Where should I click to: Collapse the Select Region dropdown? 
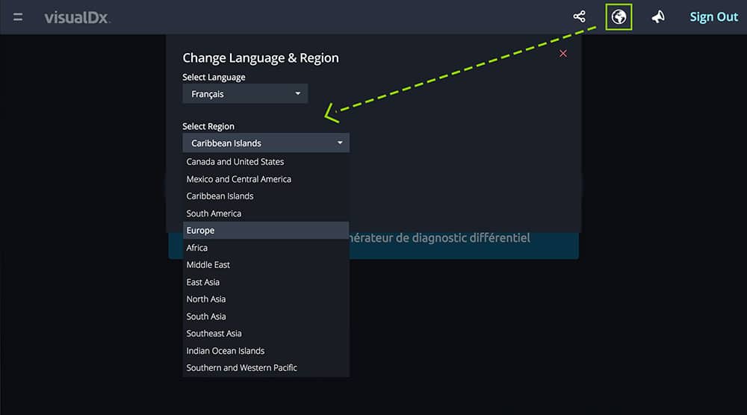(265, 143)
